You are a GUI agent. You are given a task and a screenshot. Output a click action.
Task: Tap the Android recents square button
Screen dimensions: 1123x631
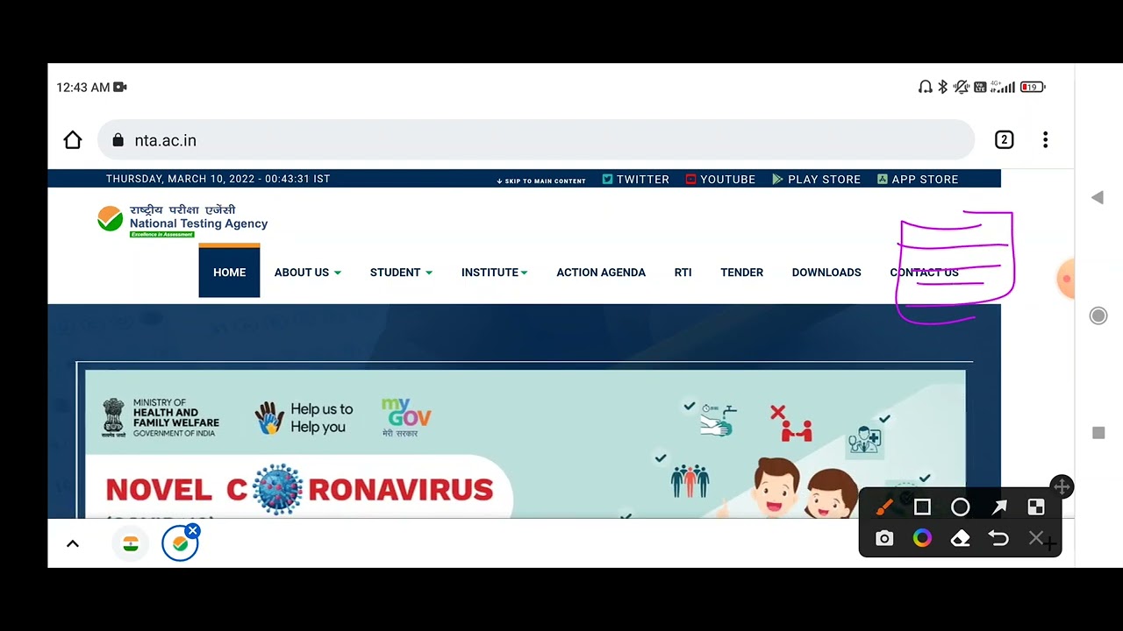click(x=1098, y=433)
